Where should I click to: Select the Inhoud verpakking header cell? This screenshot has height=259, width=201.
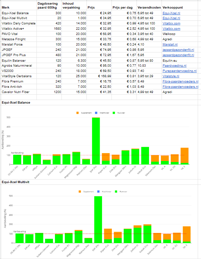[74, 6]
